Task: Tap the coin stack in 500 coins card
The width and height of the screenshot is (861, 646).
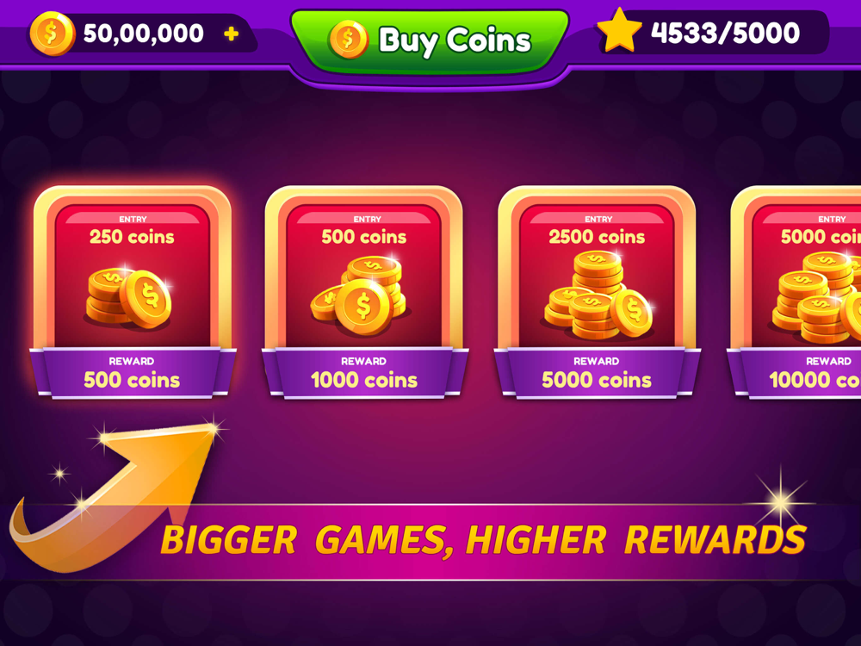Action: (359, 295)
